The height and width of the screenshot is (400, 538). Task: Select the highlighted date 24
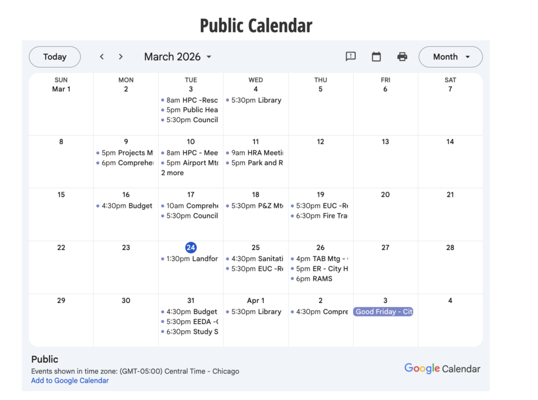pos(191,247)
